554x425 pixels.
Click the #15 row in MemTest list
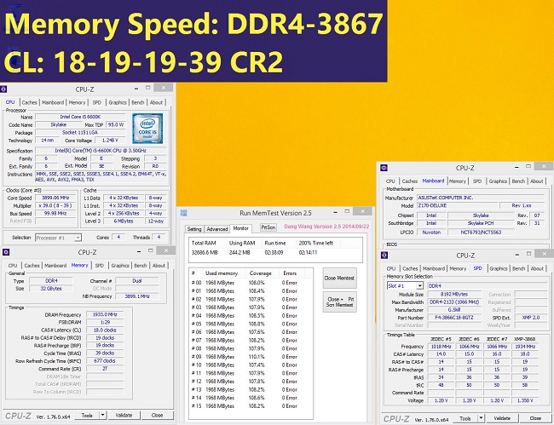pos(251,406)
